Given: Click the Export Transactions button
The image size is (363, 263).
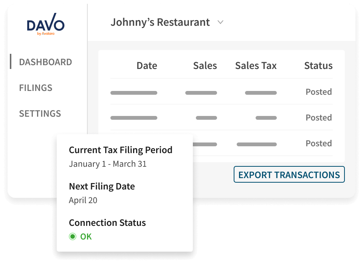Looking at the screenshot, I should (289, 175).
